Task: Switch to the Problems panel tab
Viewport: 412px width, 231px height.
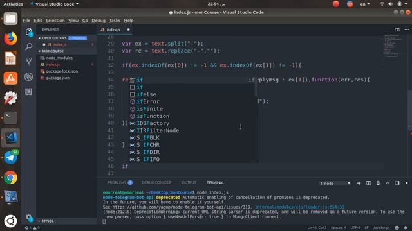Action: (x=120, y=182)
